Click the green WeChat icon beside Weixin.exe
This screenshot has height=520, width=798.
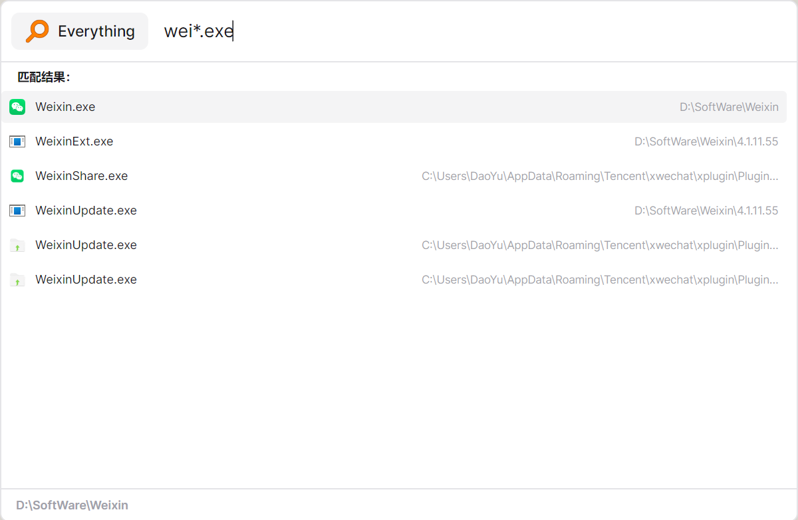17,107
